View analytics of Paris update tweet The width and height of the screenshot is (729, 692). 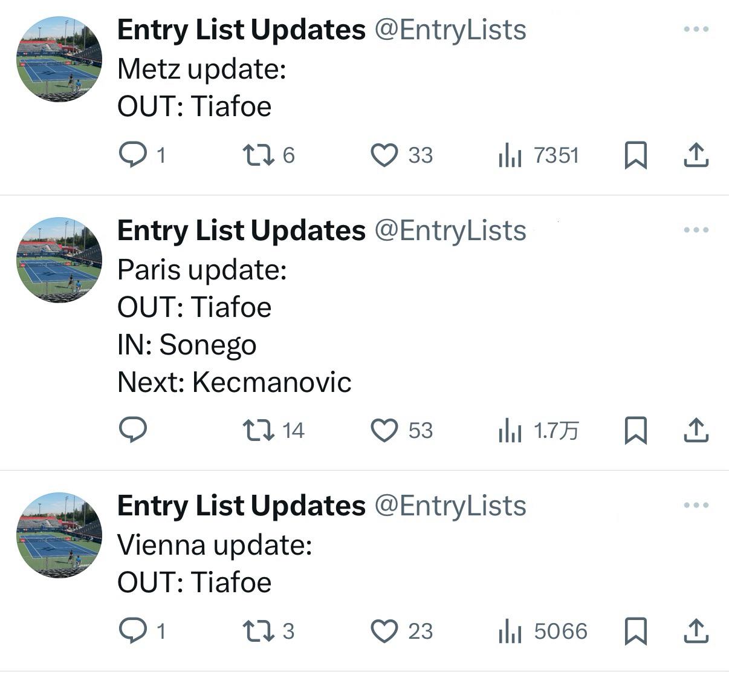[x=510, y=430]
